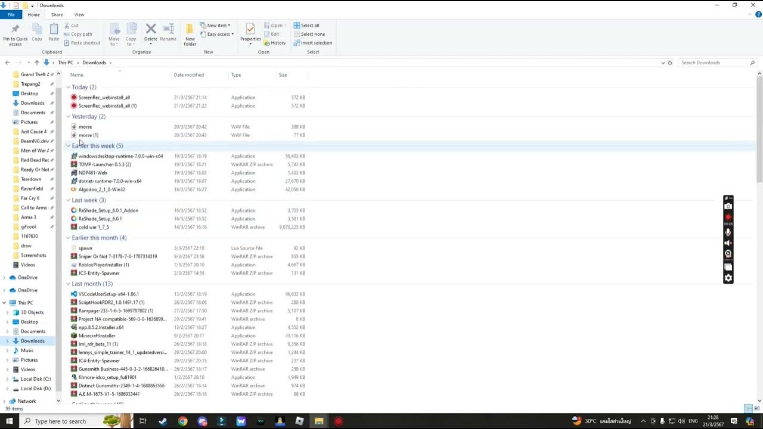Open Google Chrome from the taskbar
Screen dimensions: 763x429
[x=182, y=421]
